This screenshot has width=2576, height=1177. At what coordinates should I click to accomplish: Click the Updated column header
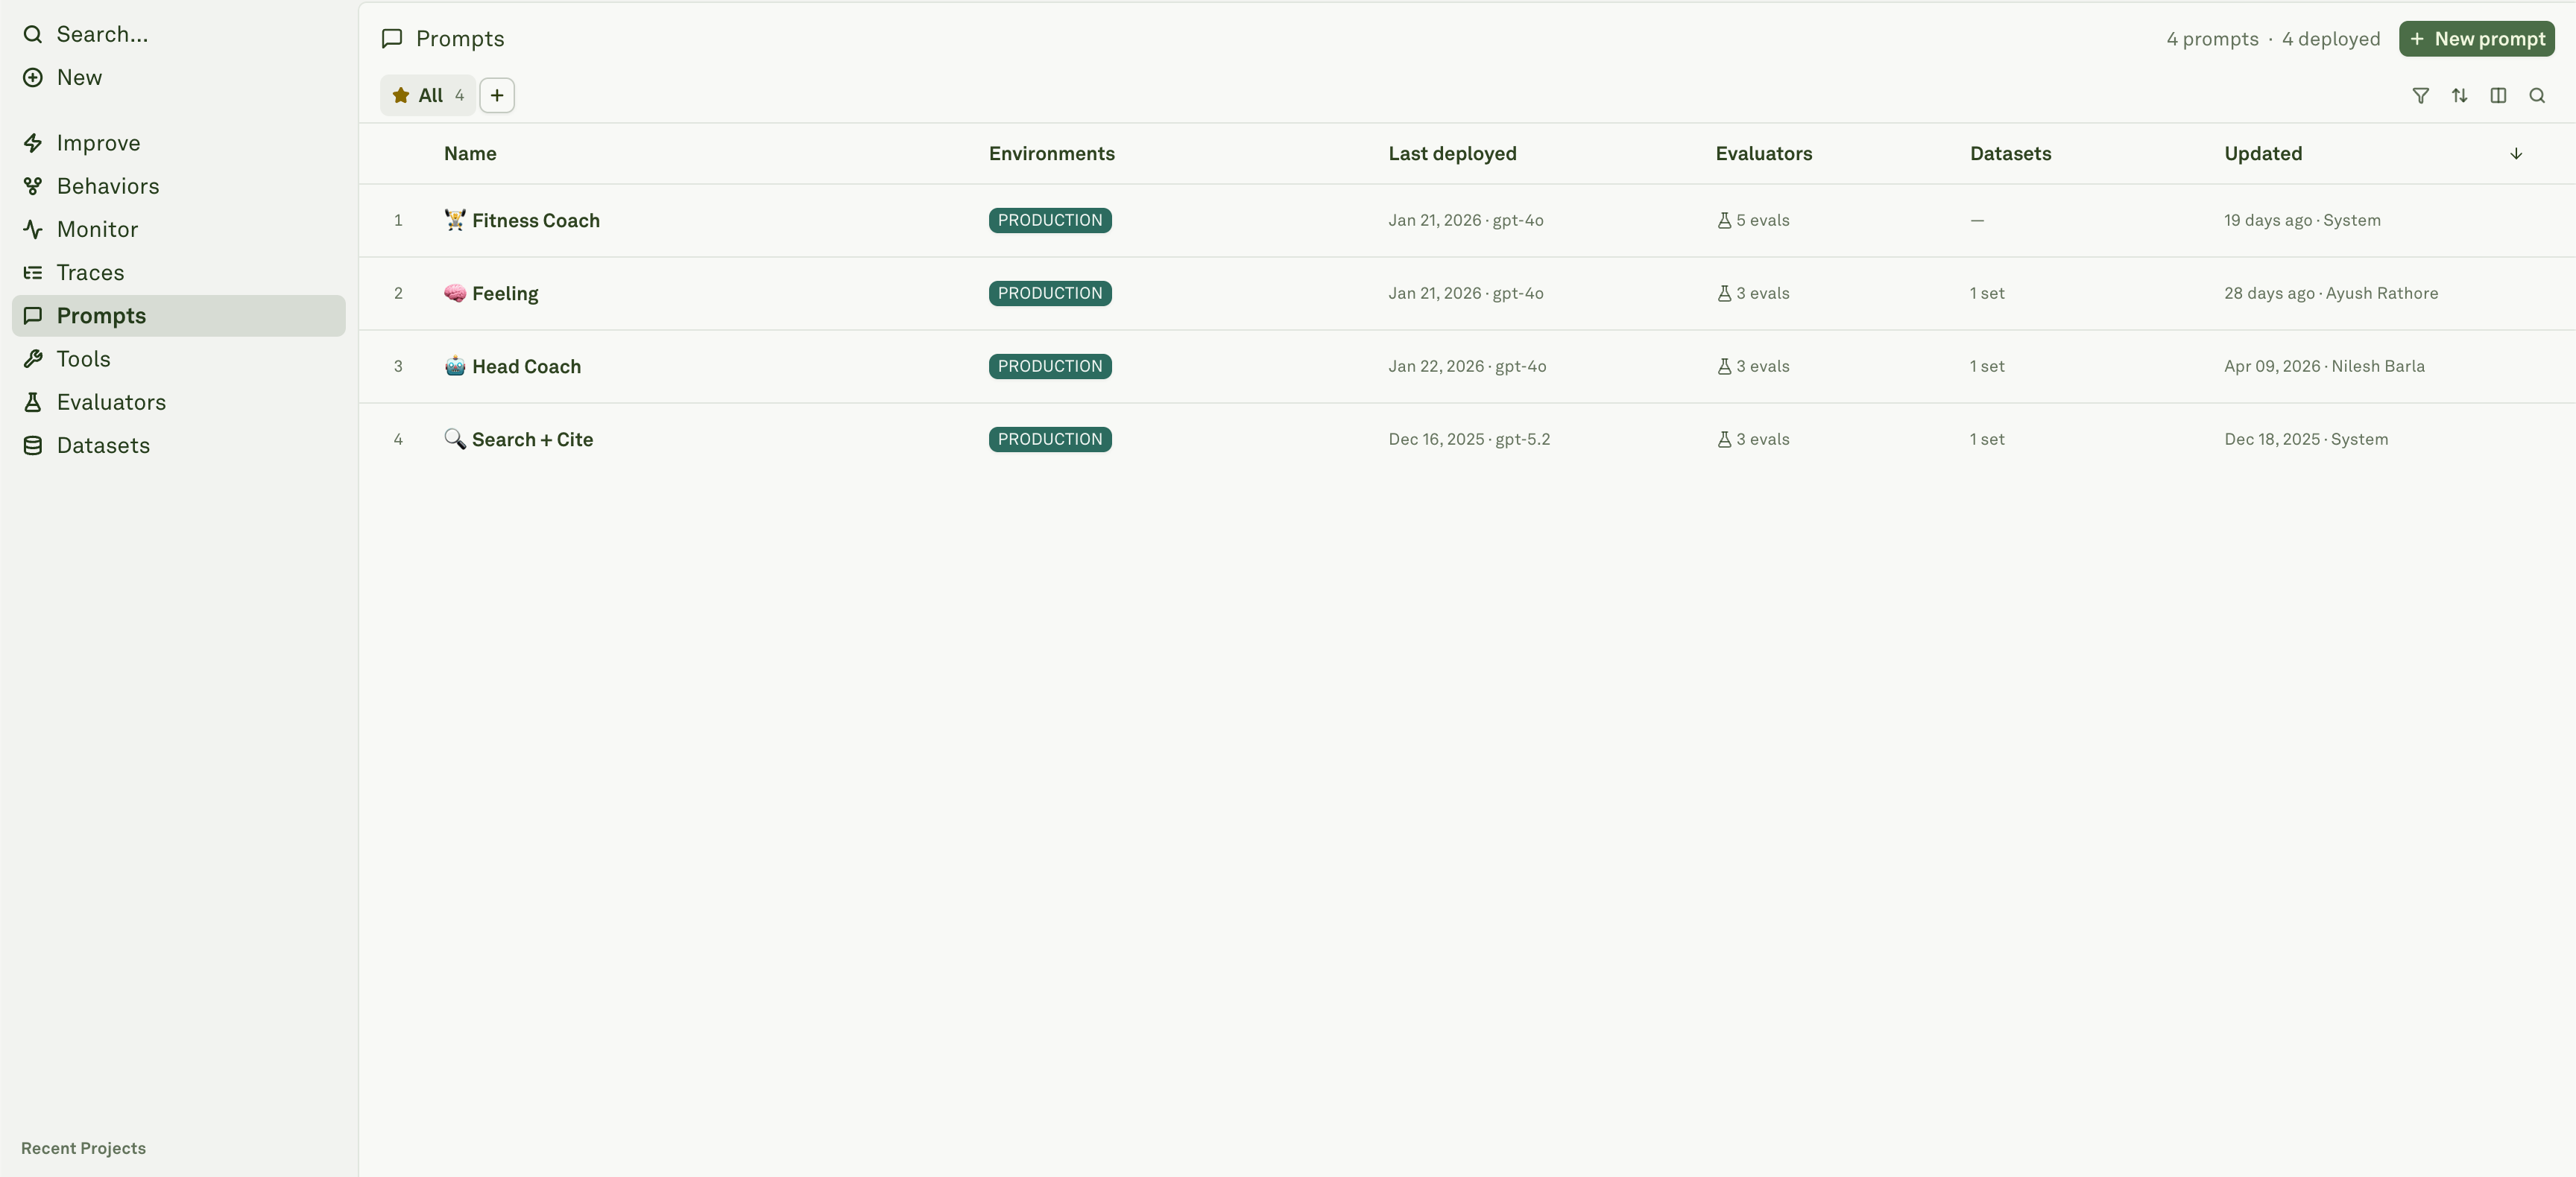tap(2263, 154)
